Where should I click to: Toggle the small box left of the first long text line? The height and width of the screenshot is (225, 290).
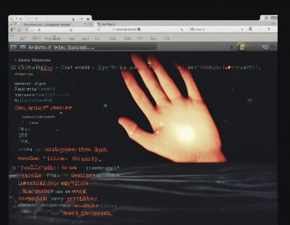pyautogui.click(x=13, y=68)
